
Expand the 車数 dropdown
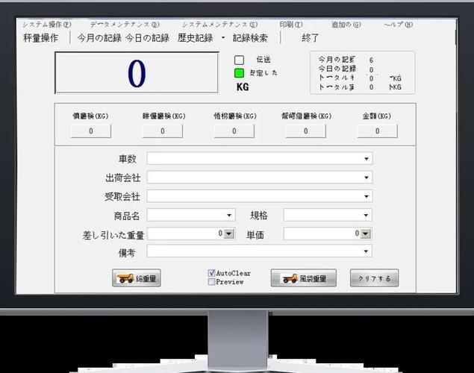tap(366, 159)
